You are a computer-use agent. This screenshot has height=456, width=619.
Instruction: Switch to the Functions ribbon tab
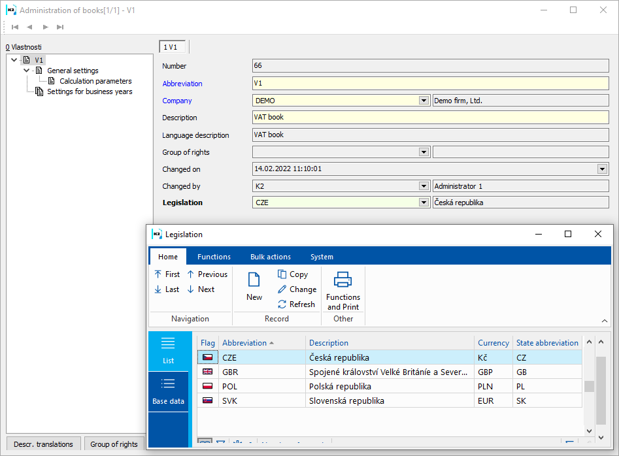(x=214, y=257)
